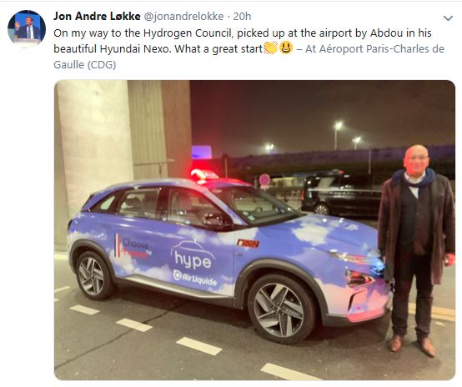This screenshot has width=462, height=387.
Task: Open the 20h timestamp permalink
Action: click(242, 17)
